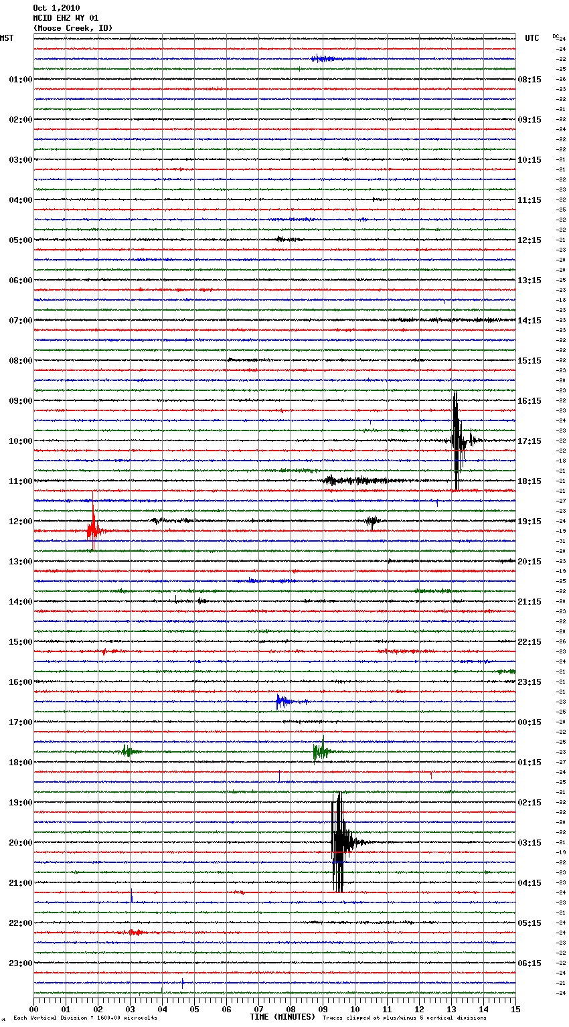Image resolution: width=569 pixels, height=1027 pixels.
Task: Click the minute 05 axis tick label
Action: click(x=194, y=1009)
